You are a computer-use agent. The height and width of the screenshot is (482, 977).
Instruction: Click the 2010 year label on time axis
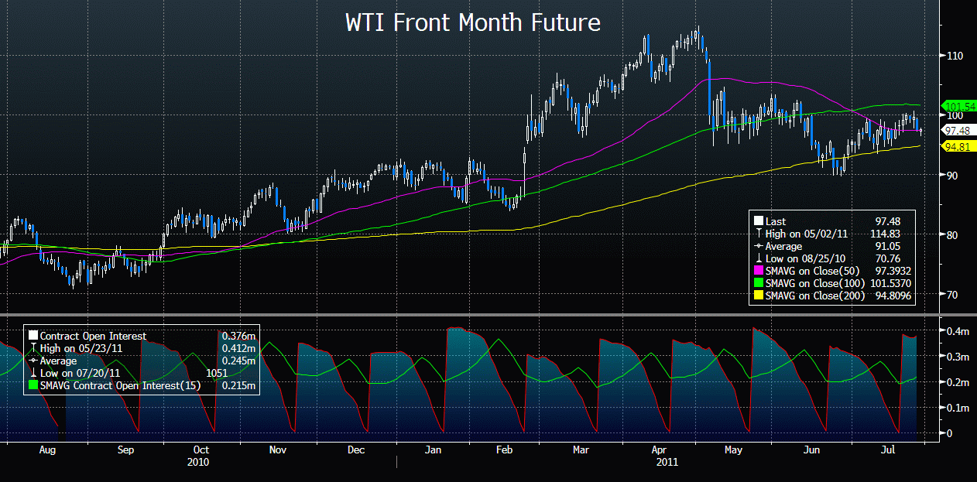(x=197, y=462)
